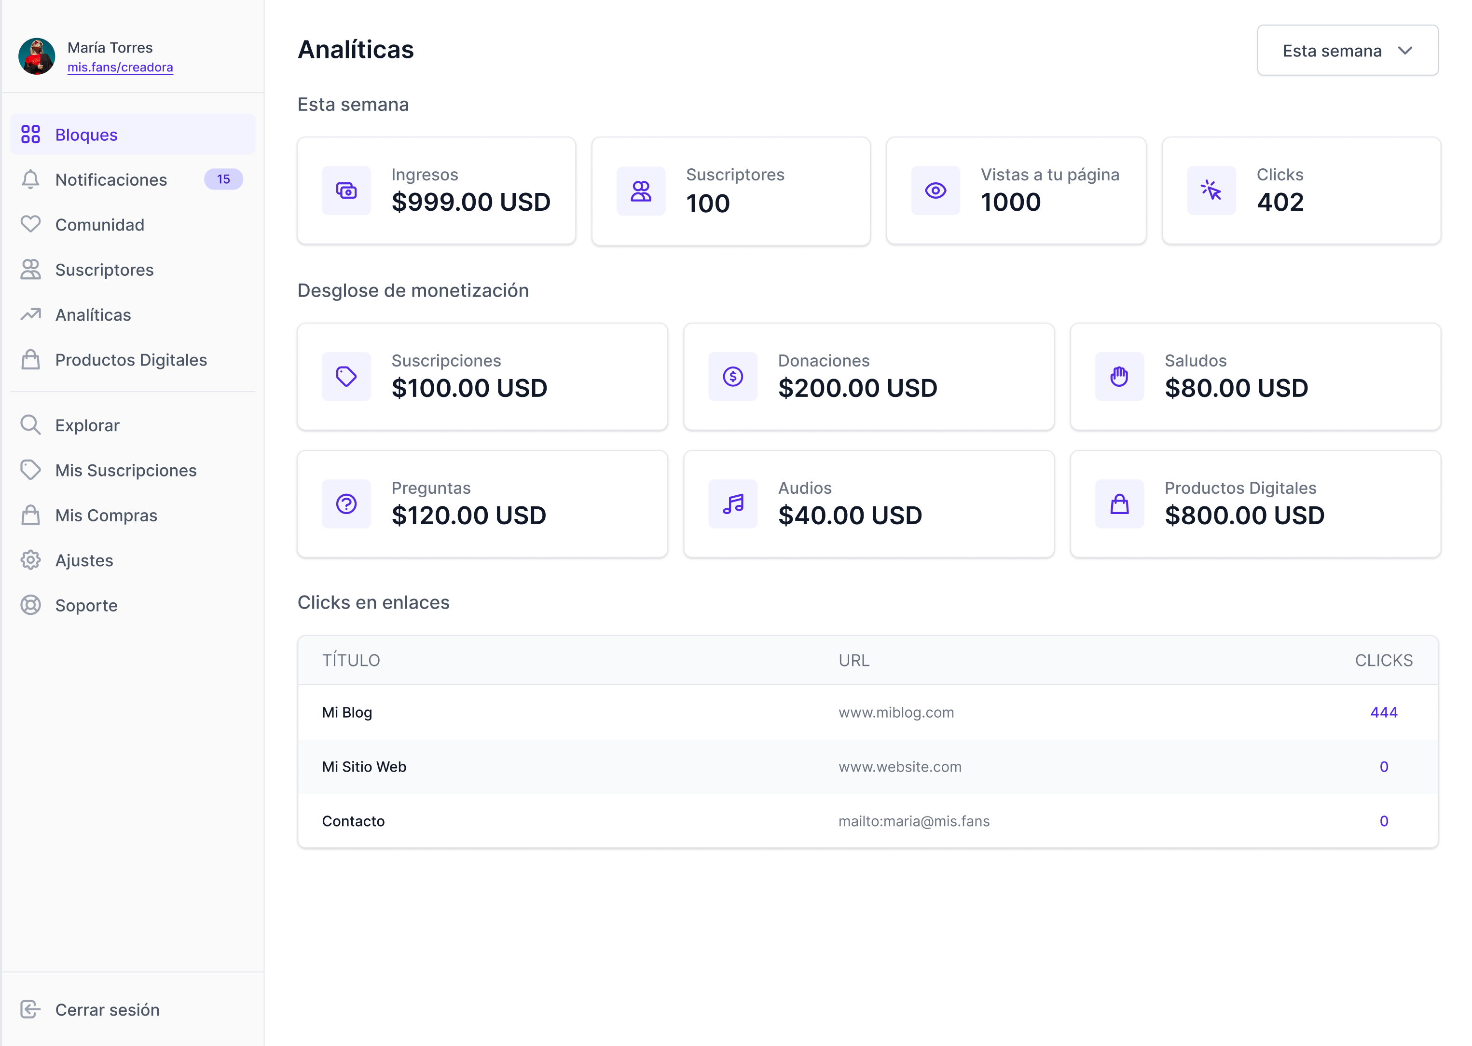Click the mailto:maria@mis.fans cell
Screen dimensions: 1472x1046
pyautogui.click(x=913, y=821)
